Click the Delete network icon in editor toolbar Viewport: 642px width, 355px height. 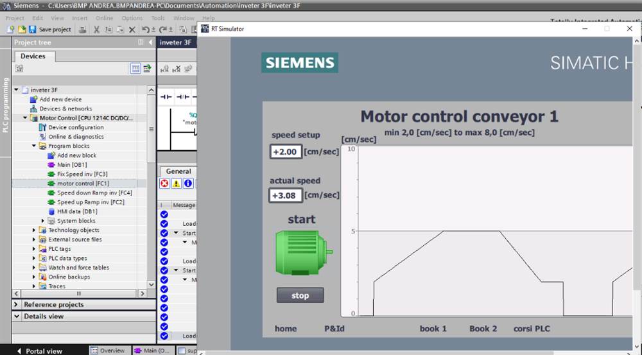(177, 69)
